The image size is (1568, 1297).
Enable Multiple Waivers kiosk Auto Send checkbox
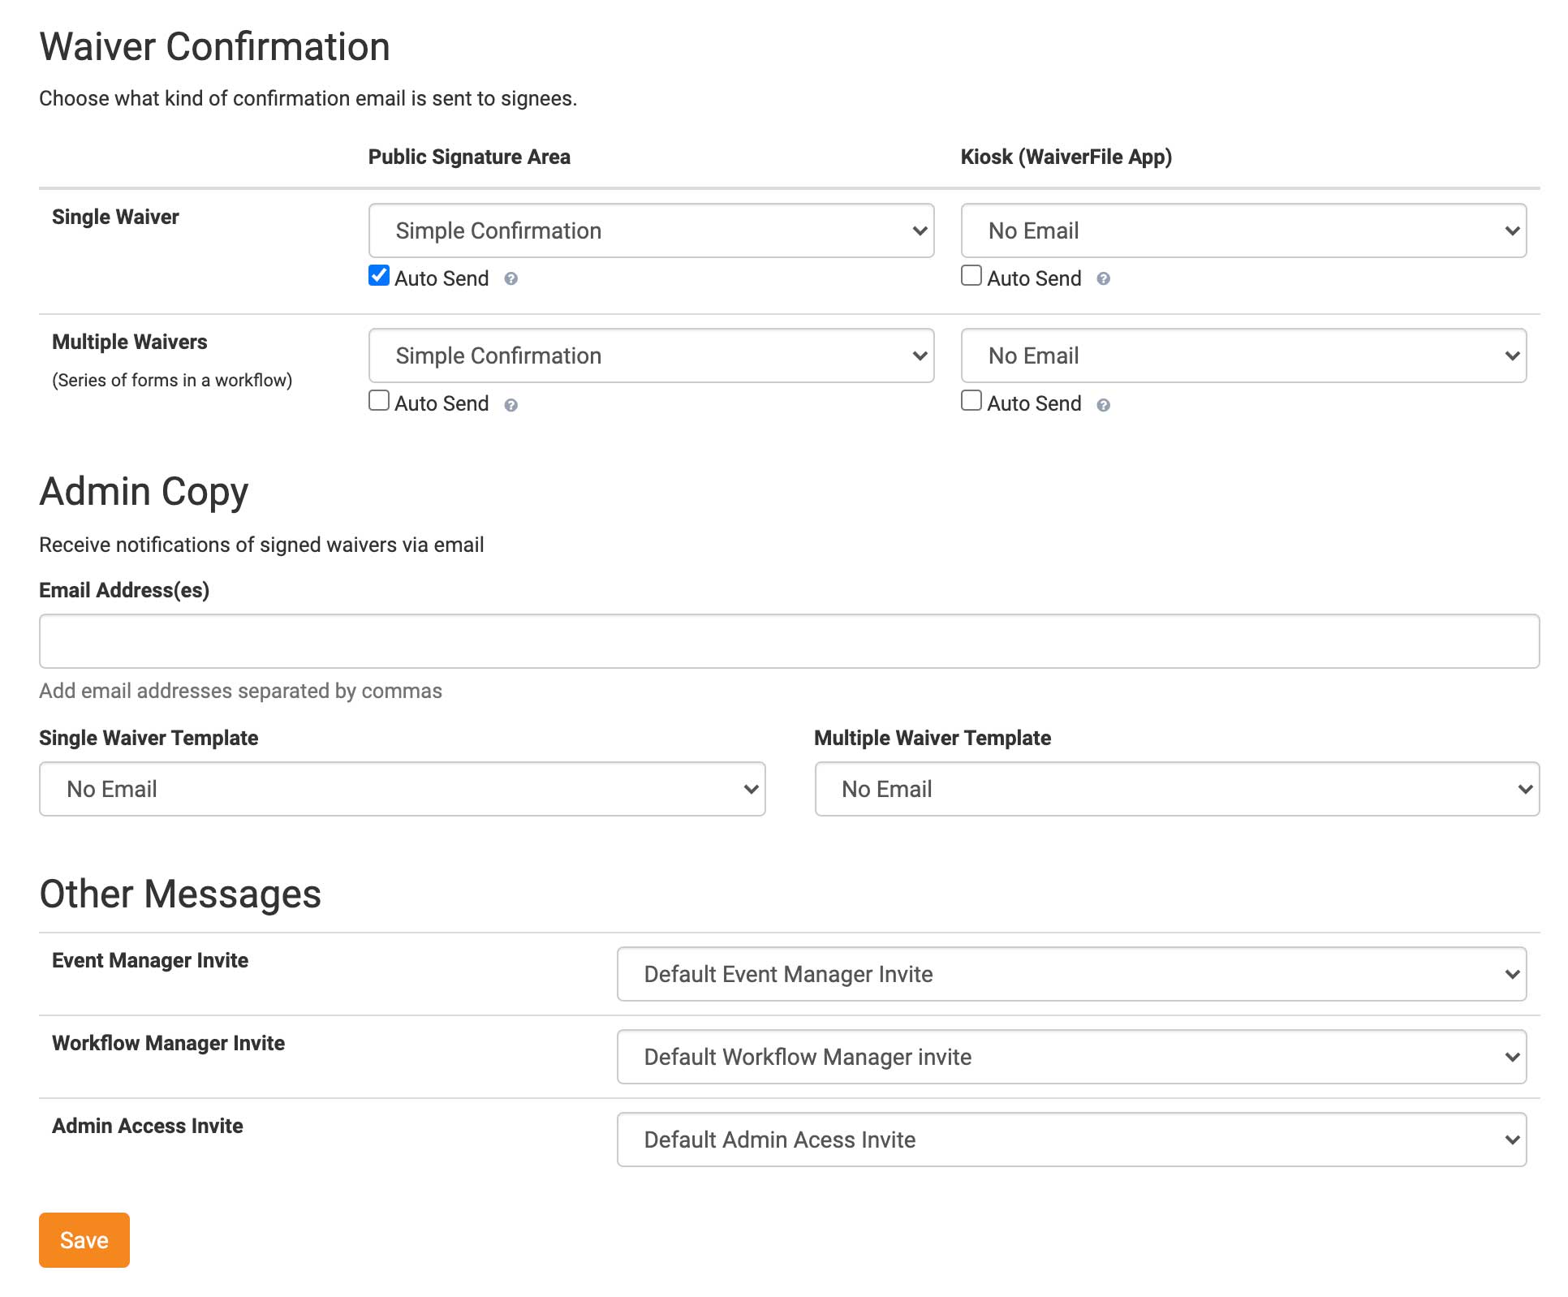[971, 401]
